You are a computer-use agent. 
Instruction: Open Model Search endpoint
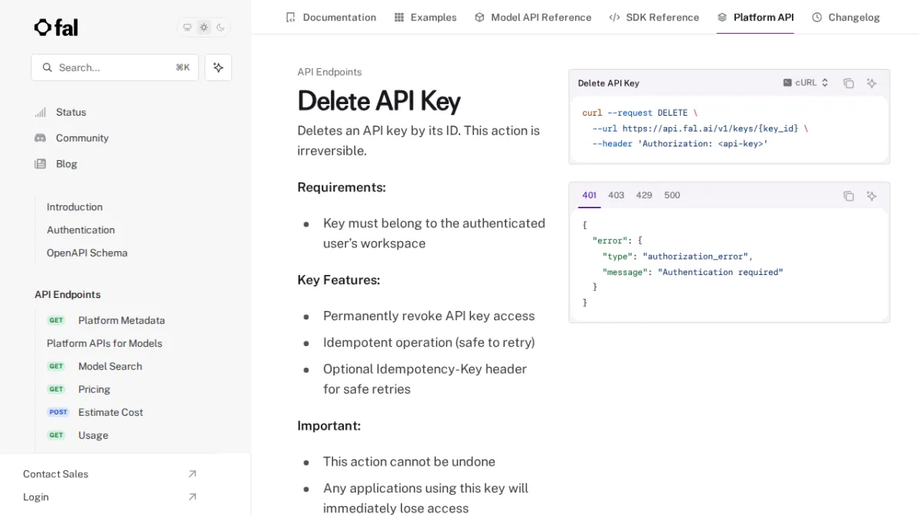pos(110,366)
